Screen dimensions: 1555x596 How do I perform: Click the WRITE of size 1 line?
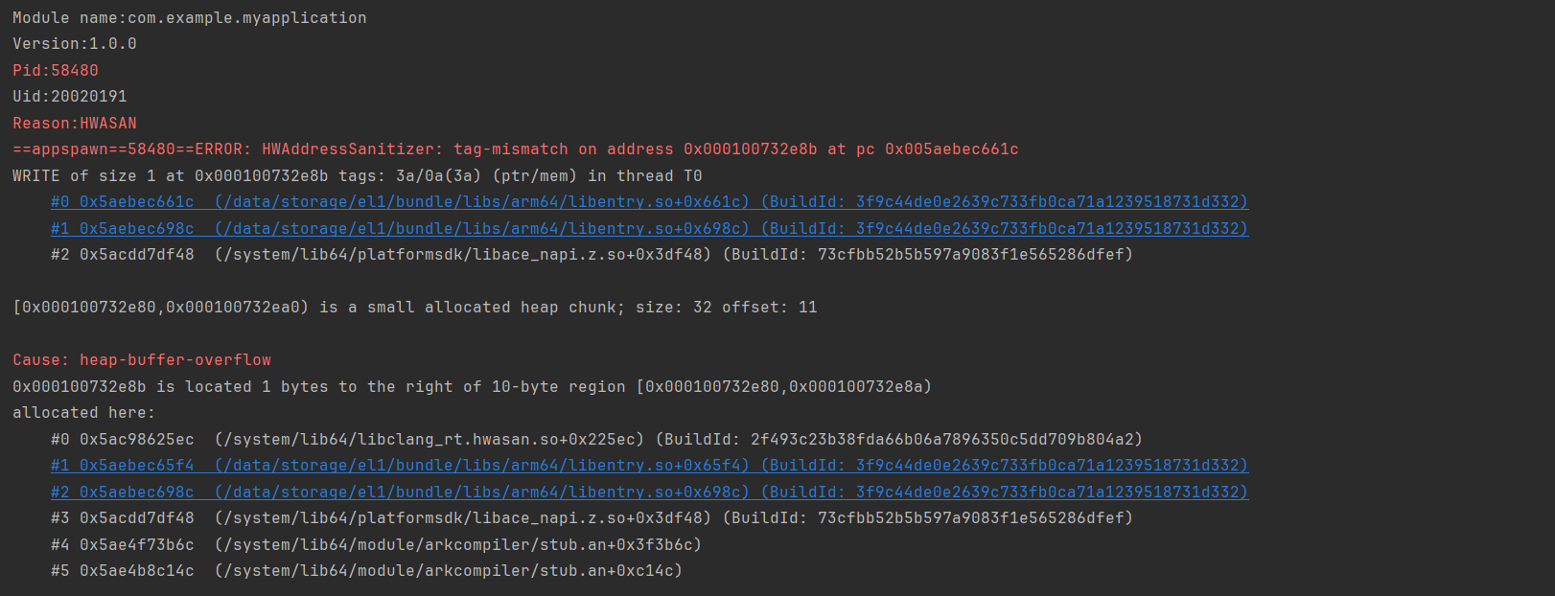(x=357, y=176)
